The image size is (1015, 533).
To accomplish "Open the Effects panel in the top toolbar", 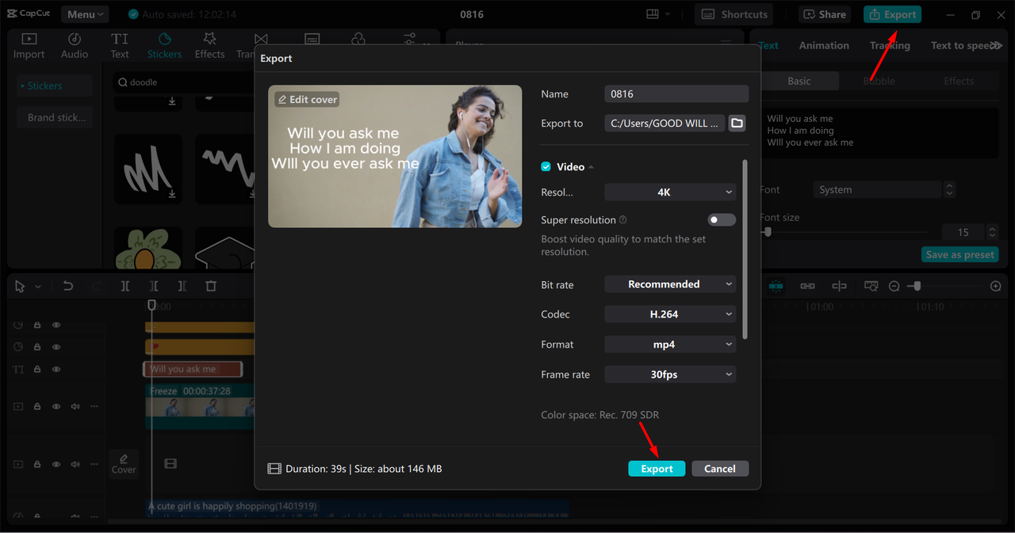I will pyautogui.click(x=210, y=46).
